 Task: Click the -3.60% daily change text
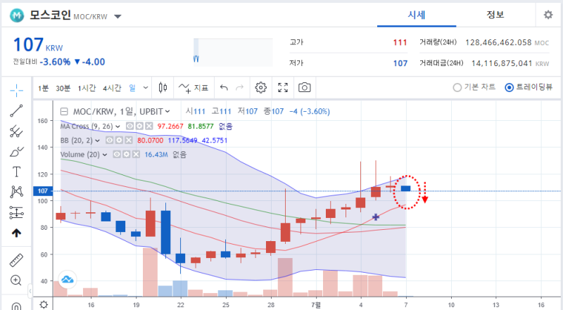(55, 62)
